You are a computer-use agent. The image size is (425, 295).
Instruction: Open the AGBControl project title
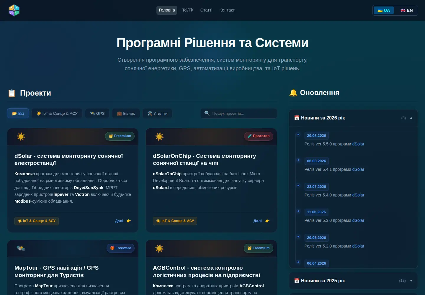pyautogui.click(x=207, y=271)
